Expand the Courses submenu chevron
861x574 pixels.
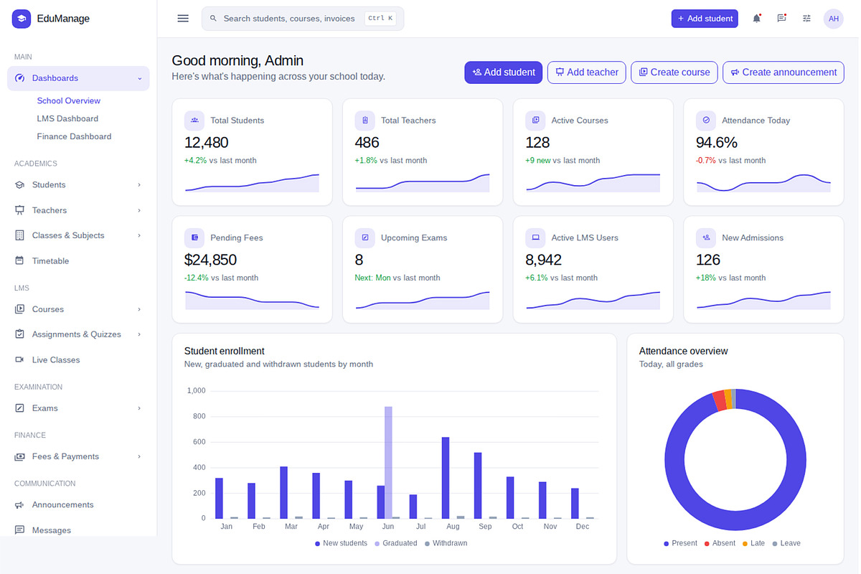click(x=139, y=309)
